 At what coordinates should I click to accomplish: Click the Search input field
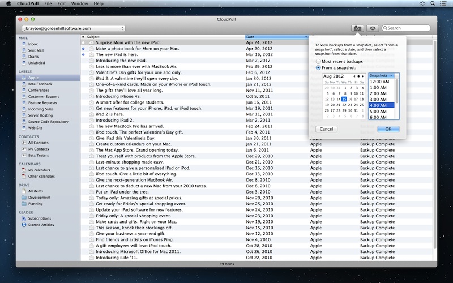point(408,28)
